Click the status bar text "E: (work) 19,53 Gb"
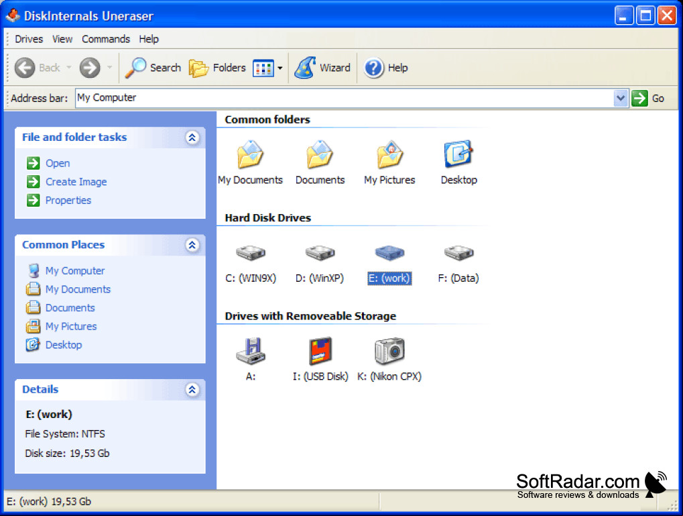The height and width of the screenshot is (516, 683). pyautogui.click(x=49, y=502)
